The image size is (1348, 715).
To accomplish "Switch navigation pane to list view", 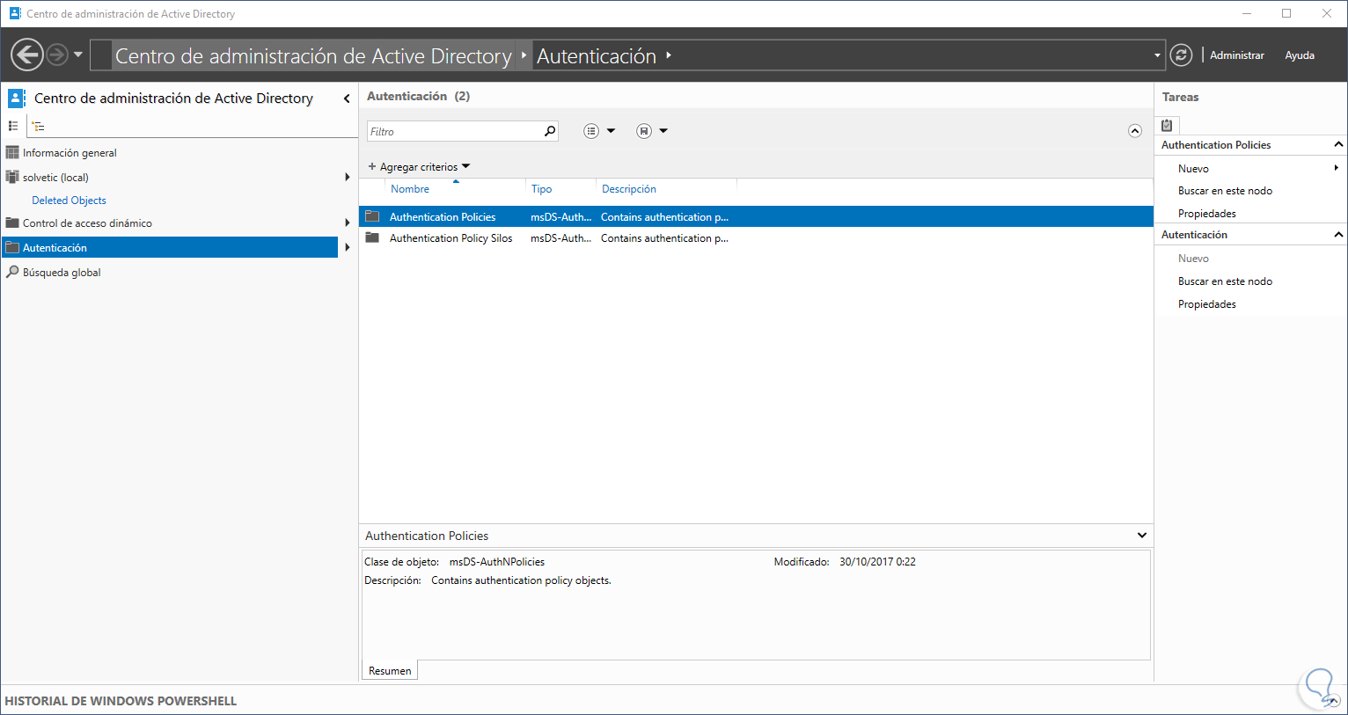I will [x=13, y=127].
